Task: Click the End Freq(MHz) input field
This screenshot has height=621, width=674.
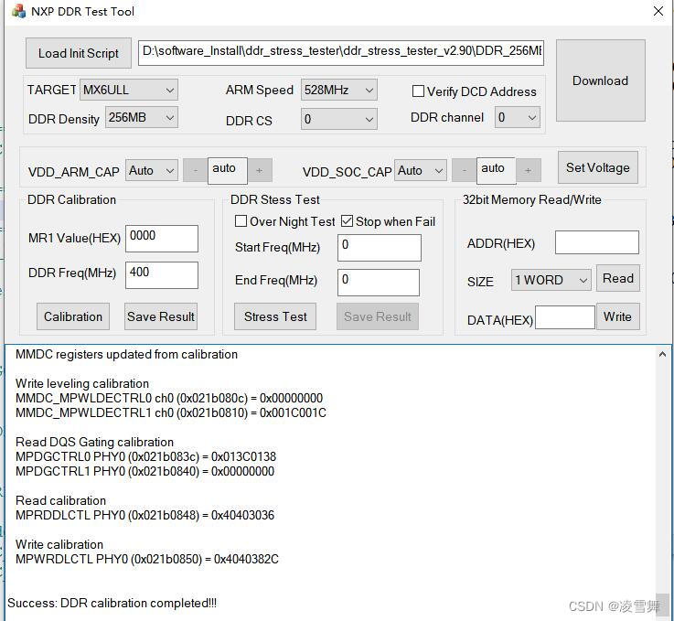Action: (x=379, y=283)
